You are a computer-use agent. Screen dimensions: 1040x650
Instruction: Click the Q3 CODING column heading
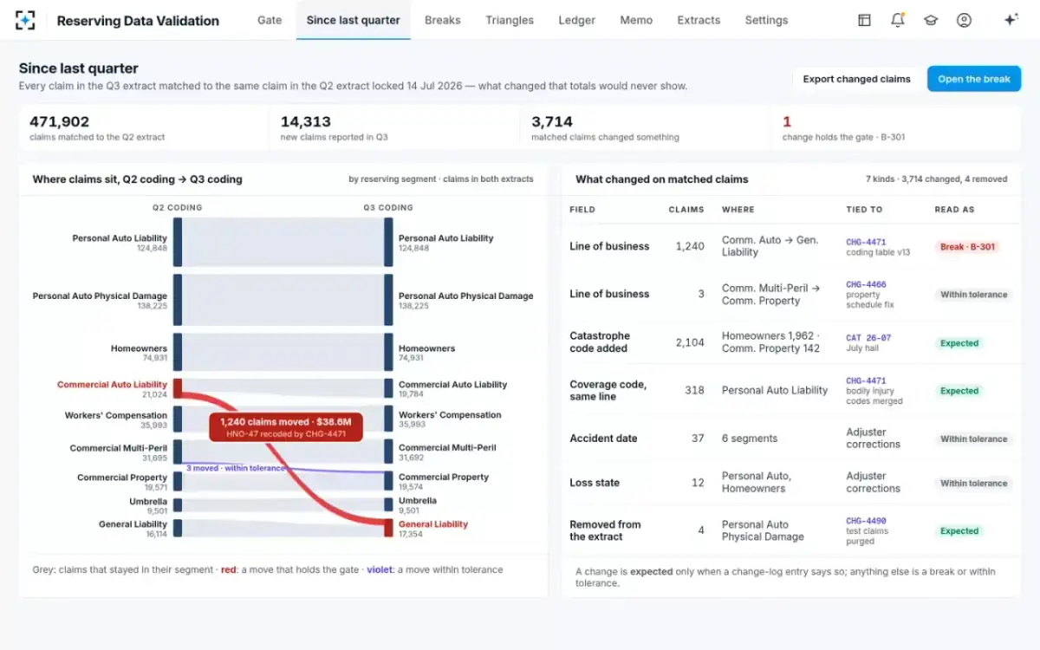tap(388, 208)
